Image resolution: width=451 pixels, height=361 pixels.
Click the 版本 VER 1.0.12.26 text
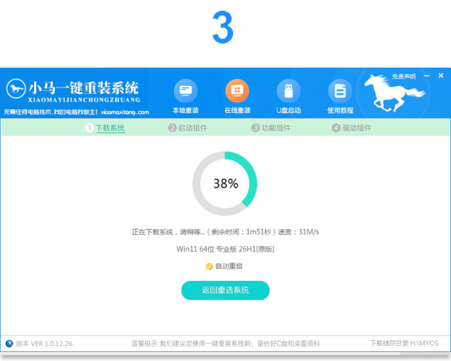44,344
